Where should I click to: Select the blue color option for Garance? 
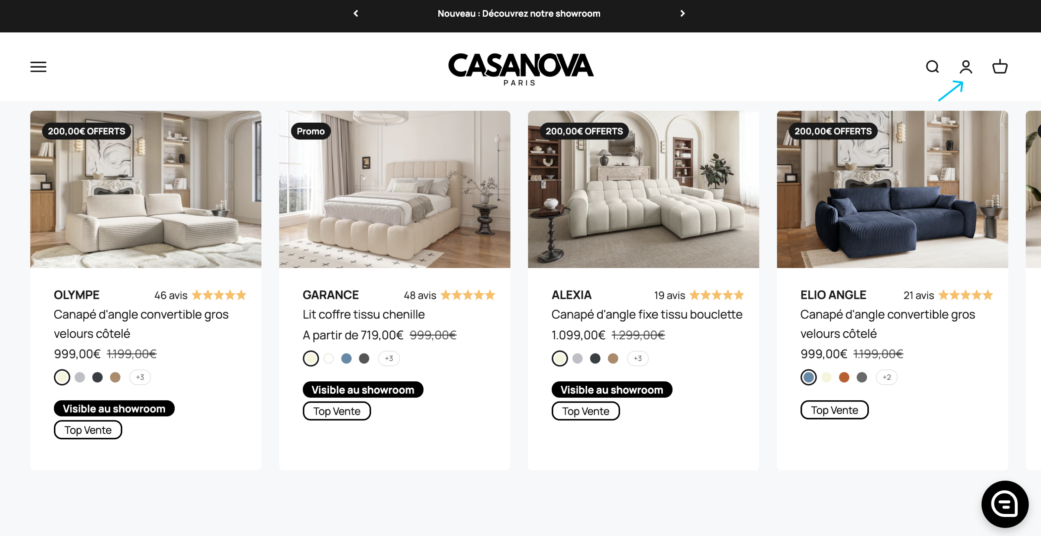347,358
